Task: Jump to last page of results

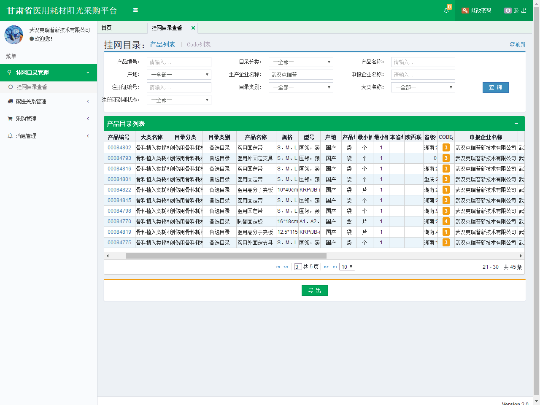Action: pyautogui.click(x=335, y=267)
